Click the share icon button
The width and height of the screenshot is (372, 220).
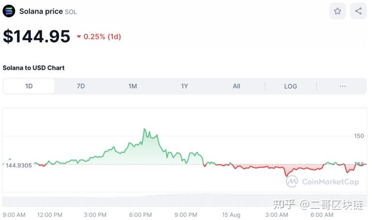pos(358,11)
